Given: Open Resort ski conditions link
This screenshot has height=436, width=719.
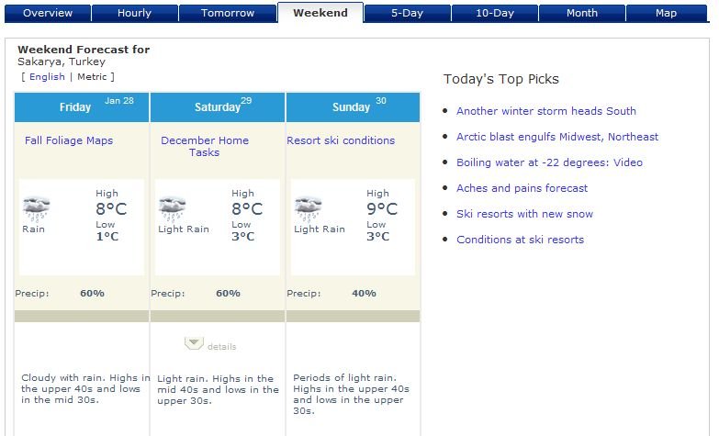Looking at the screenshot, I should [x=341, y=140].
